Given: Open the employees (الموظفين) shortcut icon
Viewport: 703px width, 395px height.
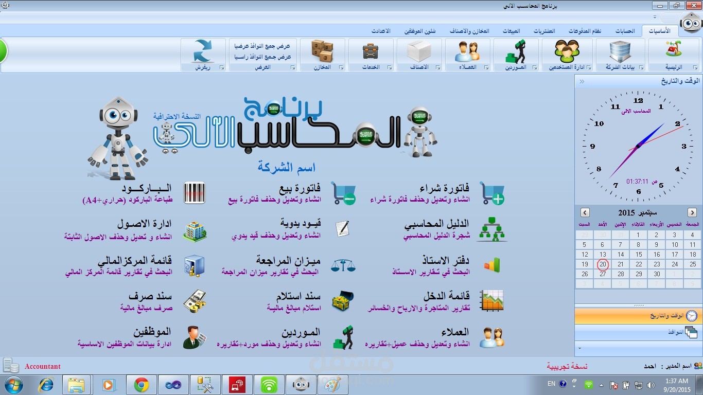Looking at the screenshot, I should [194, 336].
